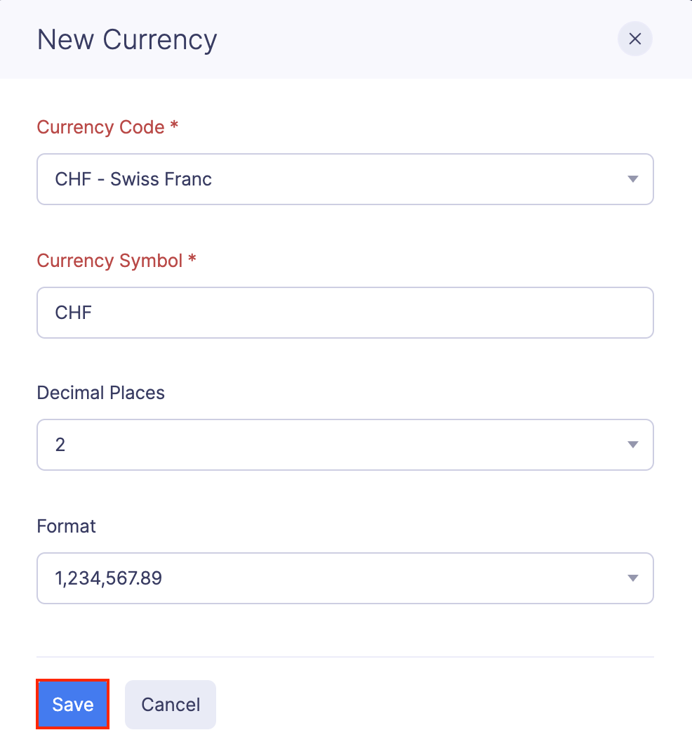Click the Format dropdown arrow icon
This screenshot has width=692, height=749.
tap(632, 578)
